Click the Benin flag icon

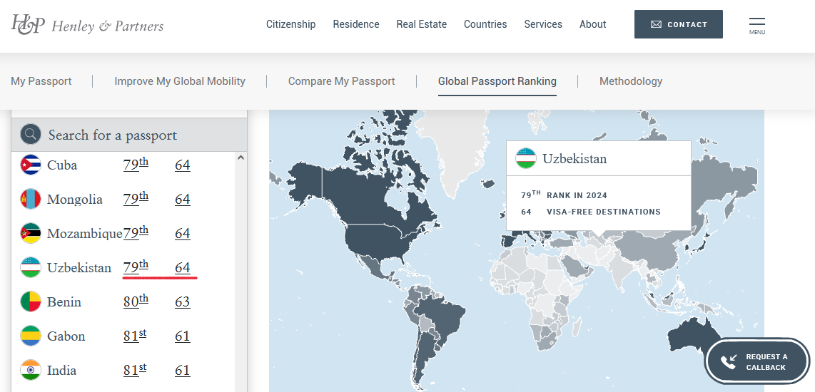click(31, 302)
